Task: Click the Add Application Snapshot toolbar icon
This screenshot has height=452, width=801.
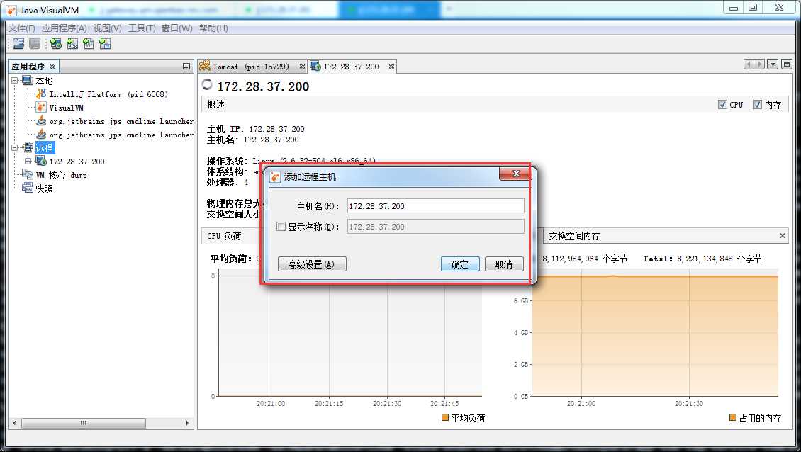Action: pyautogui.click(x=105, y=44)
